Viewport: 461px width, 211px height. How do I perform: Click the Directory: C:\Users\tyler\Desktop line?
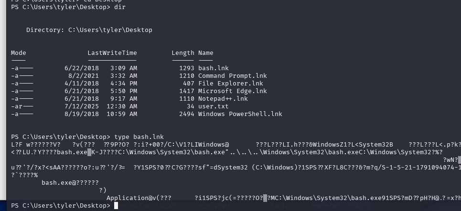point(89,30)
